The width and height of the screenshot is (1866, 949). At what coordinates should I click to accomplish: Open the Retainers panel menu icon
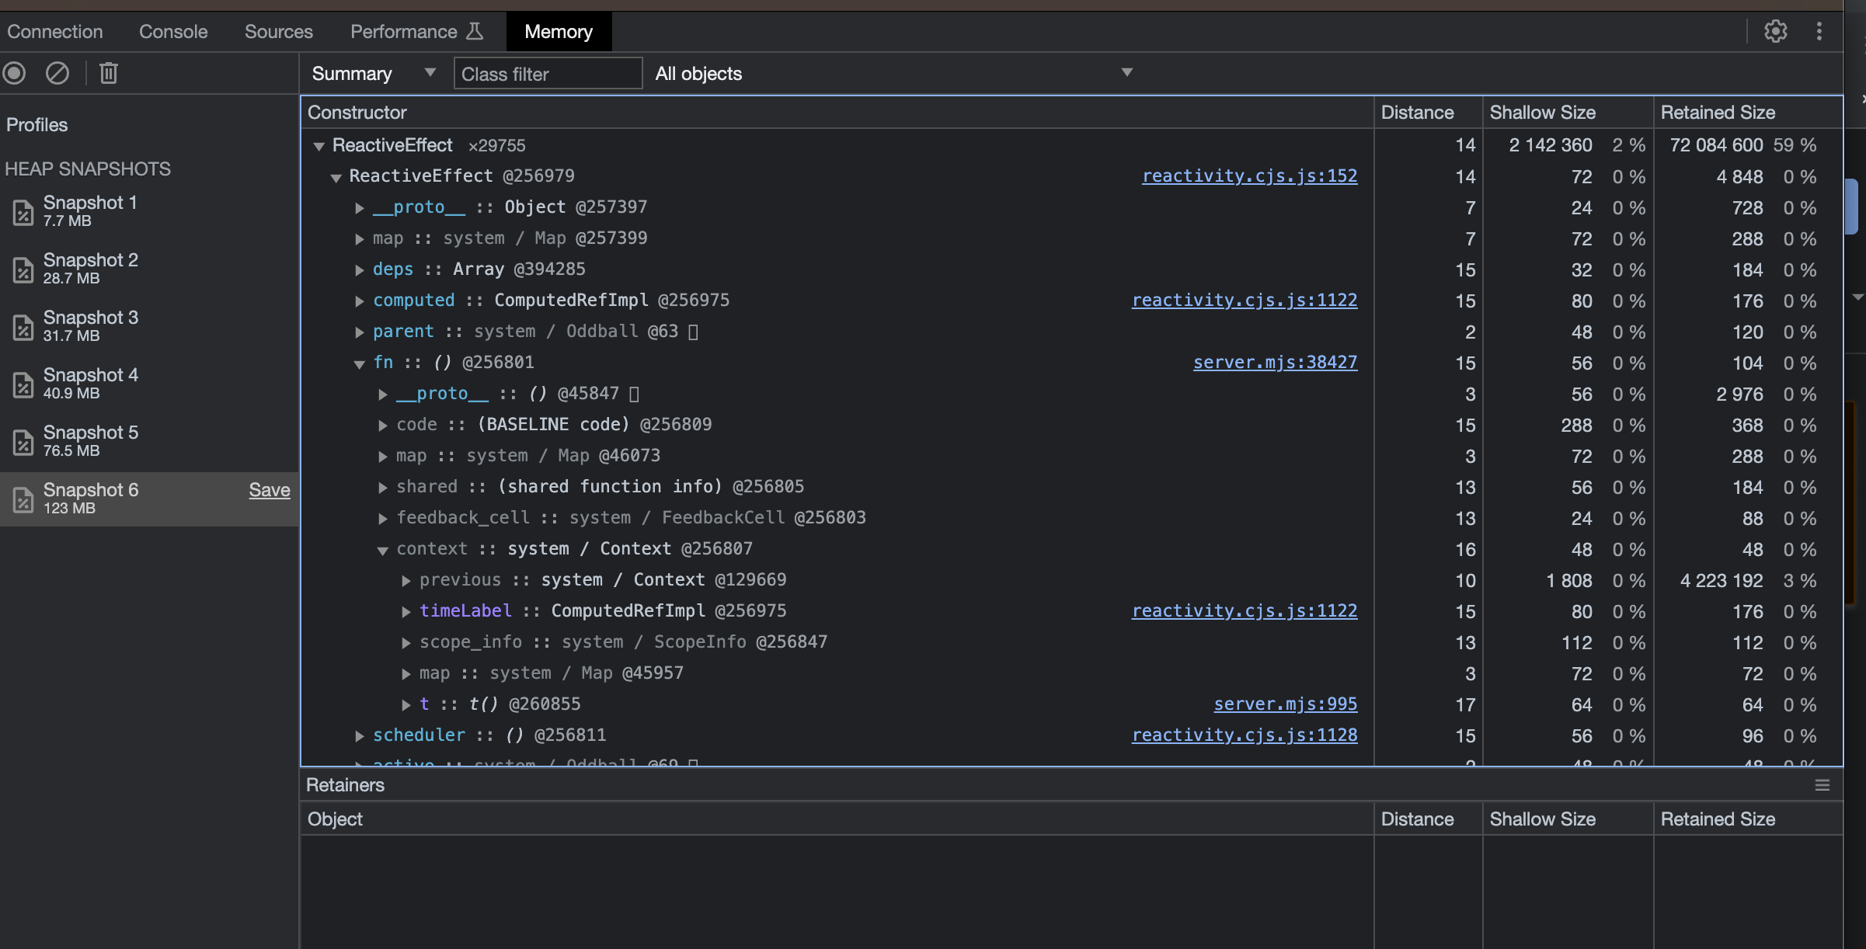1822,785
